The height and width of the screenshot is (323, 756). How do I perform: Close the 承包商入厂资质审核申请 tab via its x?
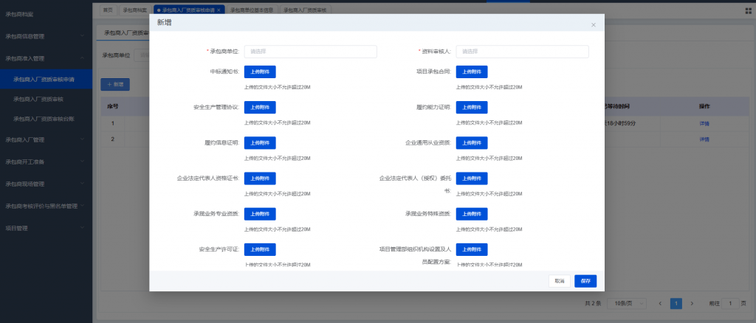coord(219,10)
